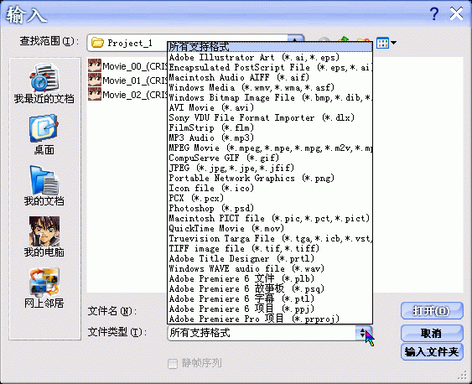Screen dimensions: 472x384
Task: Choose MP3 Audio (*.mp3)
Action: [x=270, y=138]
